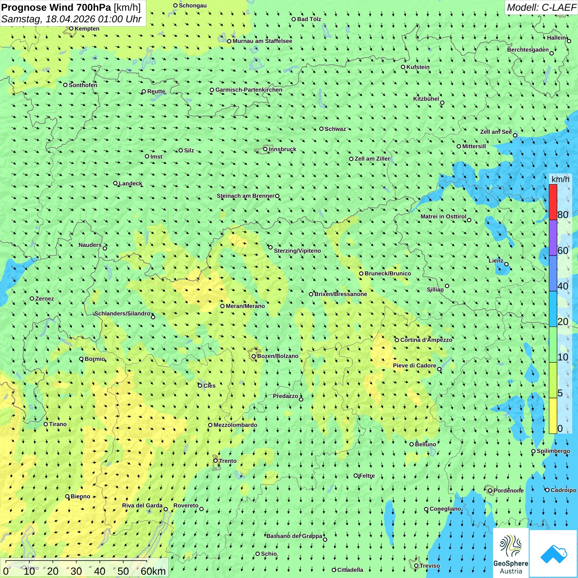578x578 pixels.
Task: Click the Innsbruck city marker
Action: [265, 149]
